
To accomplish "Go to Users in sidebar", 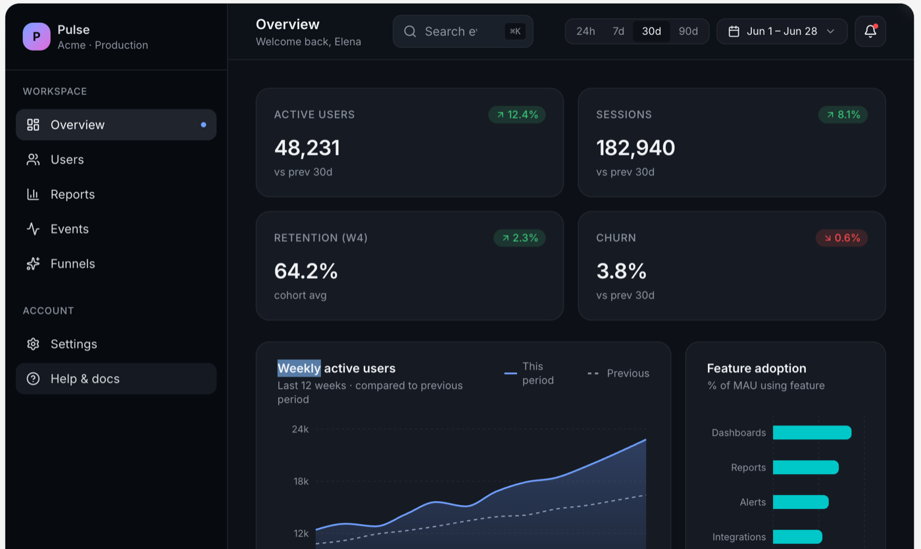I will pos(116,160).
